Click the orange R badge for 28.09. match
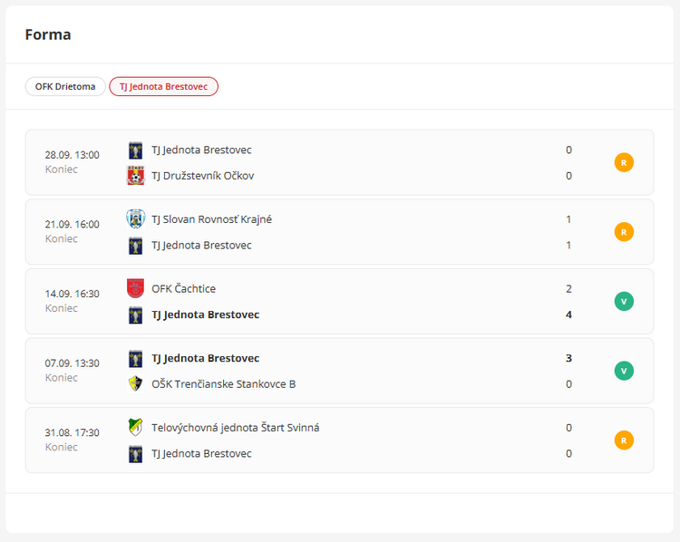Viewport: 680px width, 542px height. point(624,163)
